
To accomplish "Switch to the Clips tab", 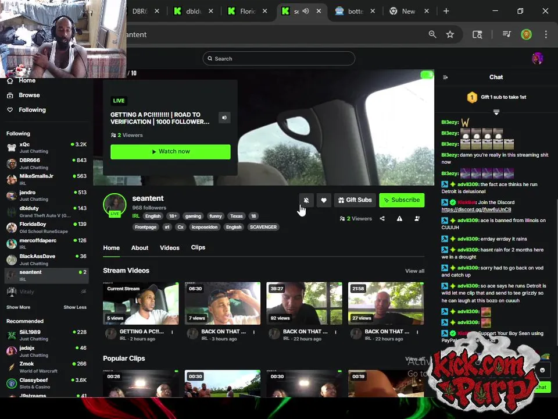I will (198, 247).
